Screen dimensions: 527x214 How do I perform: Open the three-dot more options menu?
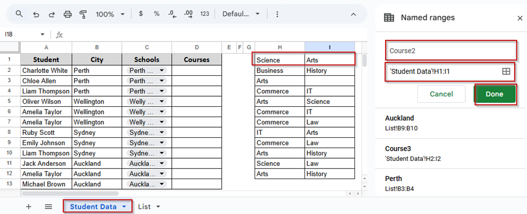point(277,14)
